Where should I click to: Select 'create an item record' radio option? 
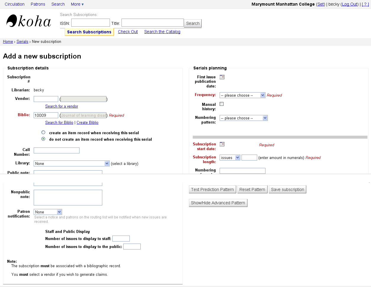43,132
